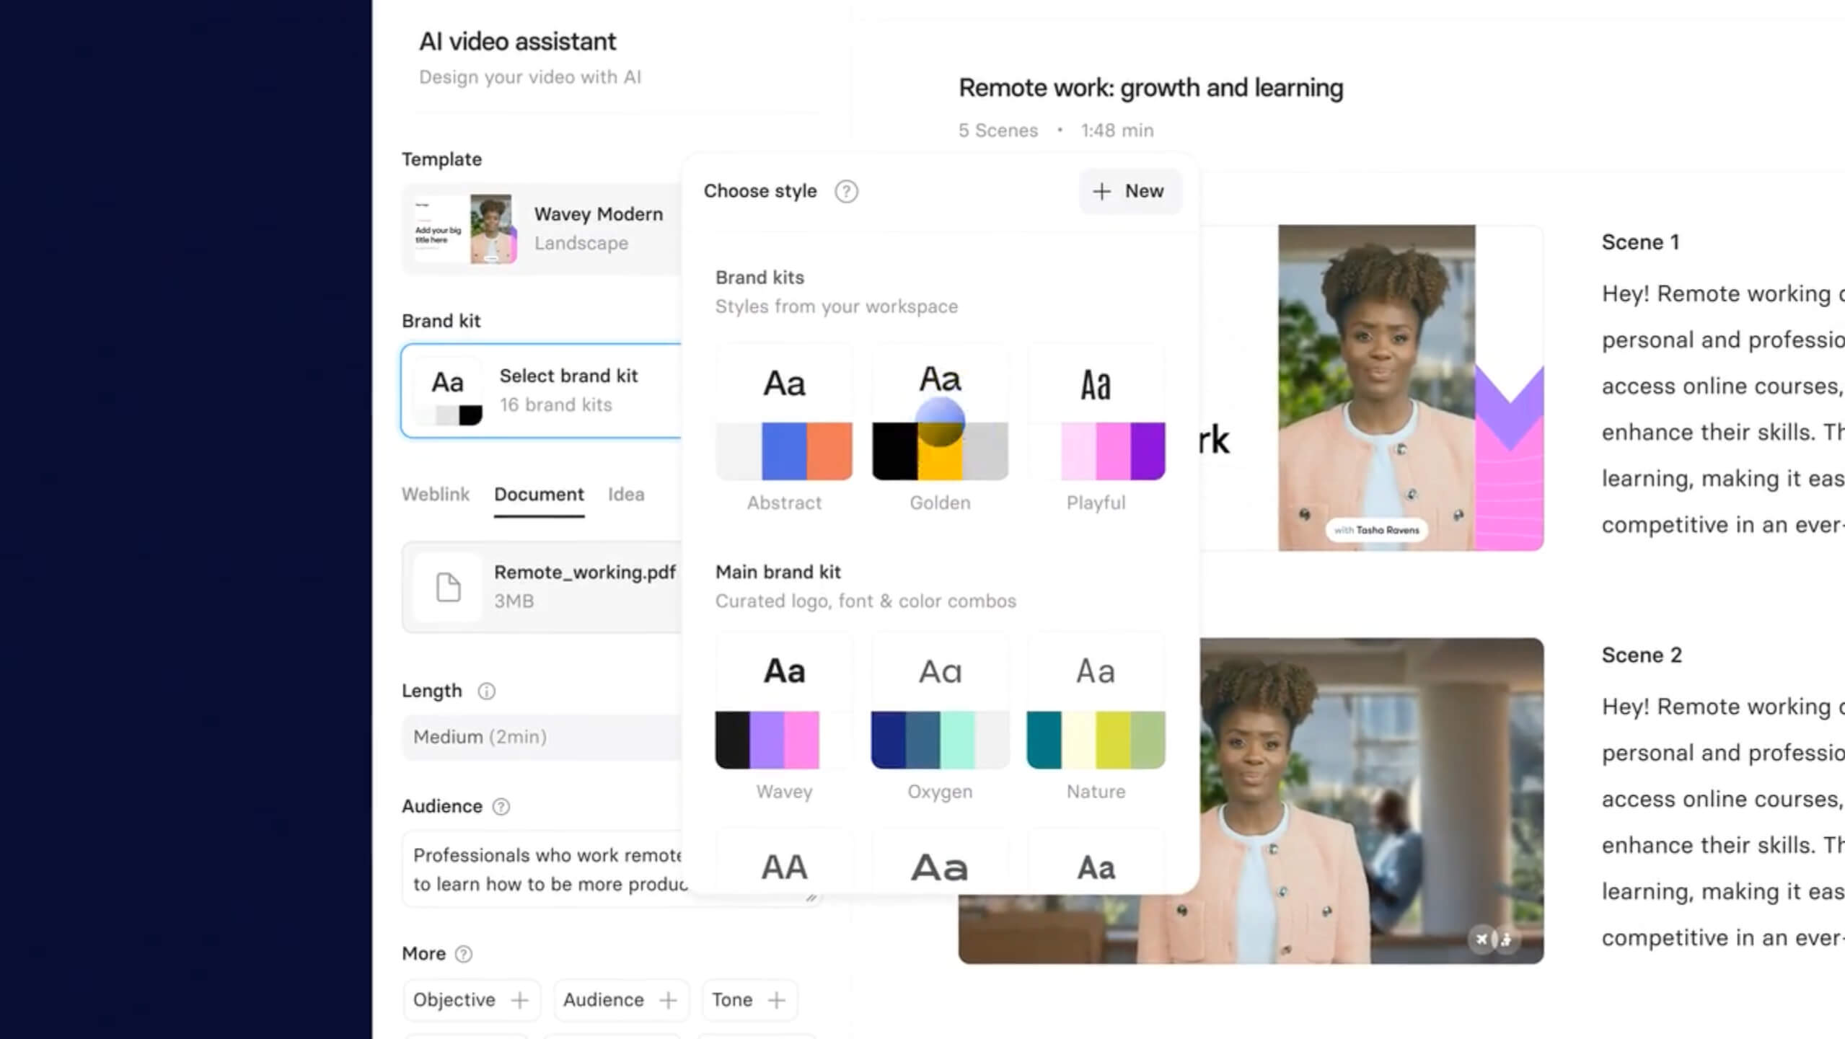
Task: Open the Medium (2min) length dropdown
Action: pos(542,738)
